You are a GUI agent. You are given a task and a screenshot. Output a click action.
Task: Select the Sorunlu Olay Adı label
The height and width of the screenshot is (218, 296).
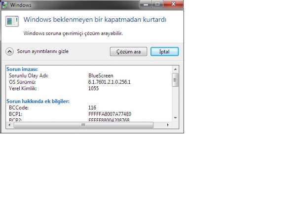(x=29, y=75)
